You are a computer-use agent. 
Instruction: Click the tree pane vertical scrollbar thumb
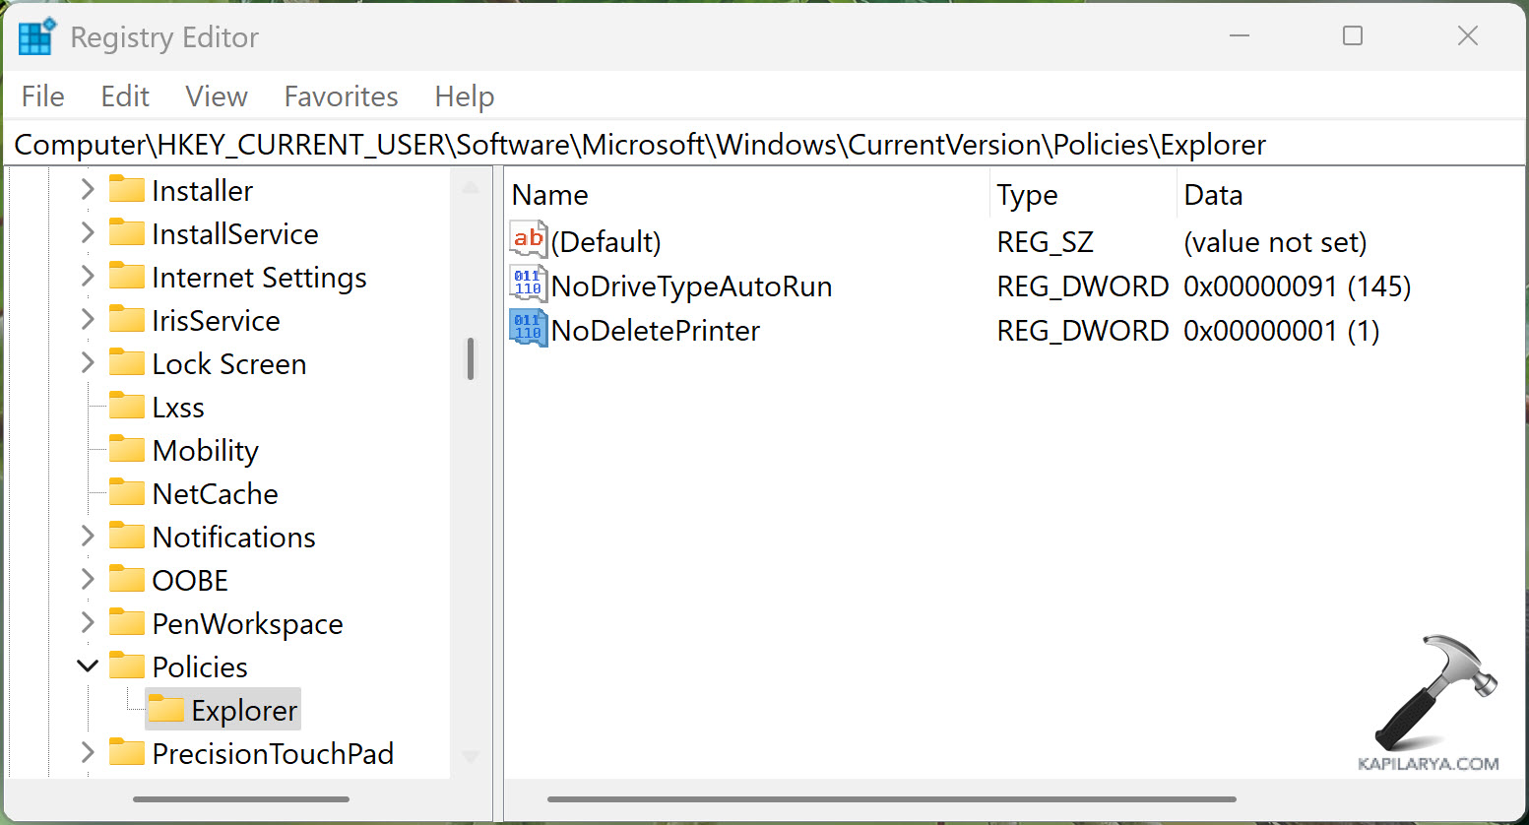(x=471, y=359)
